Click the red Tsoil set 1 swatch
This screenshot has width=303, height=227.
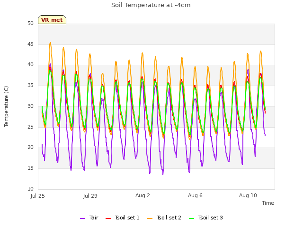point(108,218)
